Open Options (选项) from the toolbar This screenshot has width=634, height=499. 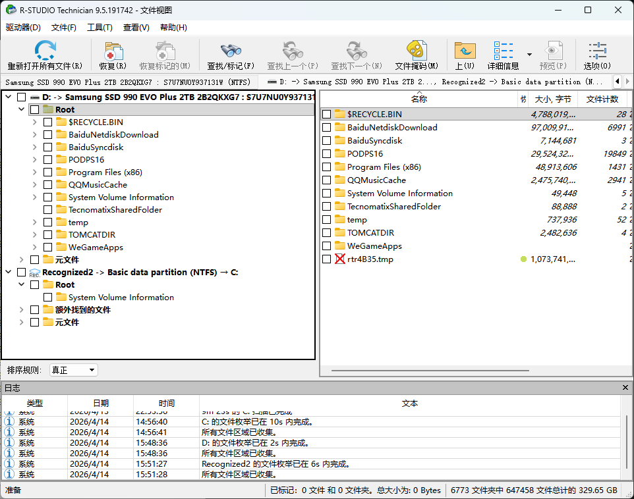(x=597, y=52)
